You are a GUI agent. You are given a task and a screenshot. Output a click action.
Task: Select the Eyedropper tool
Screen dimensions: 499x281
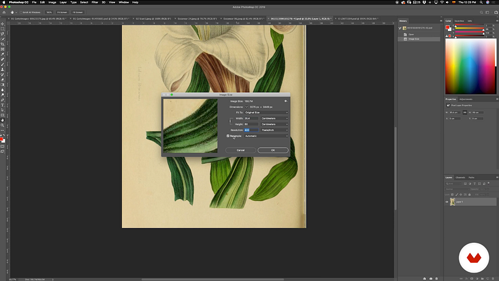[2, 54]
